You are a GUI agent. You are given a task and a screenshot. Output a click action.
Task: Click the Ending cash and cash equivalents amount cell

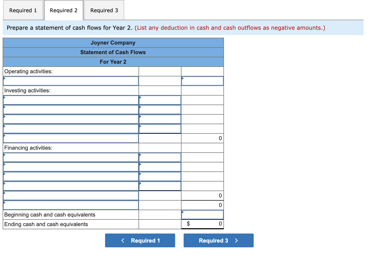tap(202, 224)
